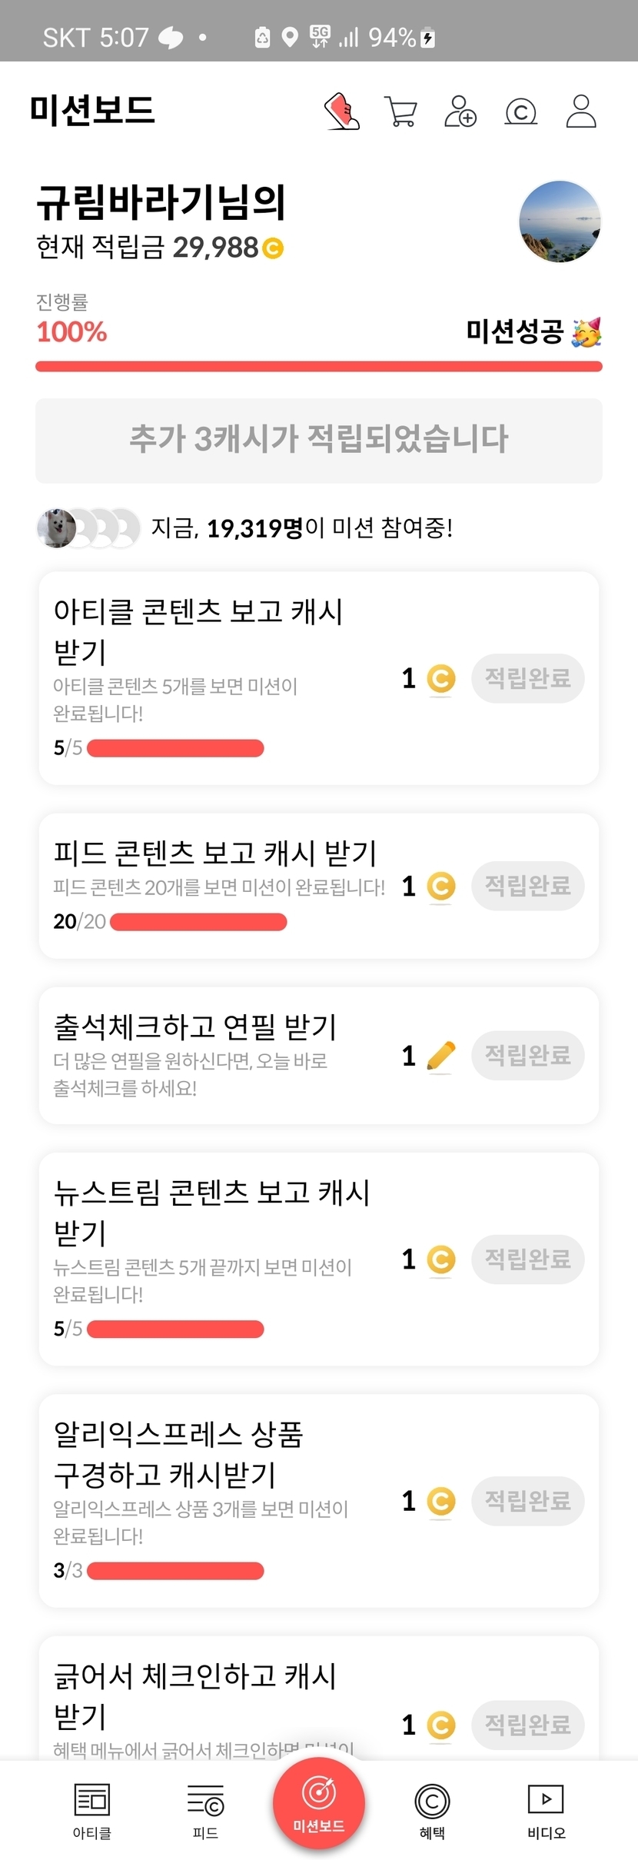This screenshot has width=638, height=1860.
Task: Tap the landscape profile picture
Action: 560,221
